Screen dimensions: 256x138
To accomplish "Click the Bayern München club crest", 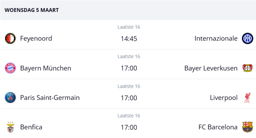I will click(x=10, y=68).
